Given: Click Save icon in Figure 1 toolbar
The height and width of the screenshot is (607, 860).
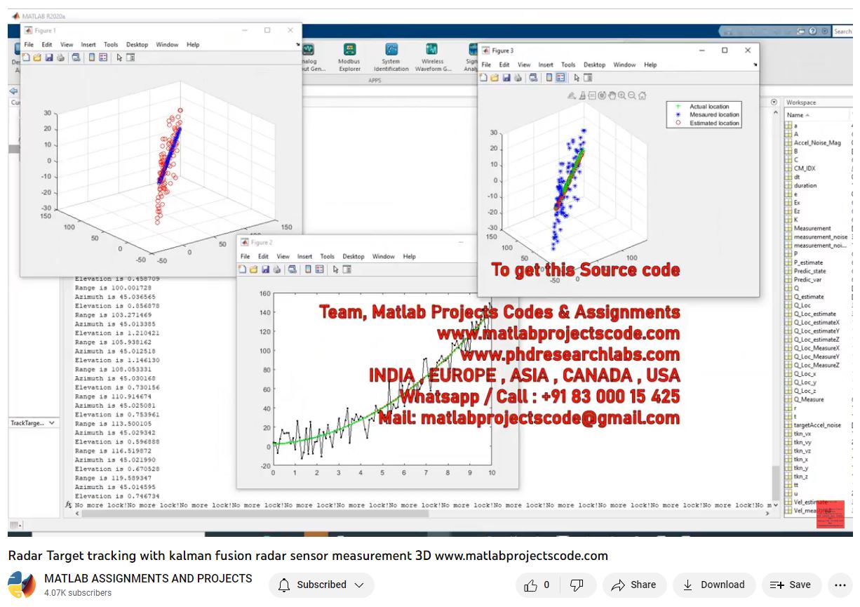Looking at the screenshot, I should click(49, 58).
